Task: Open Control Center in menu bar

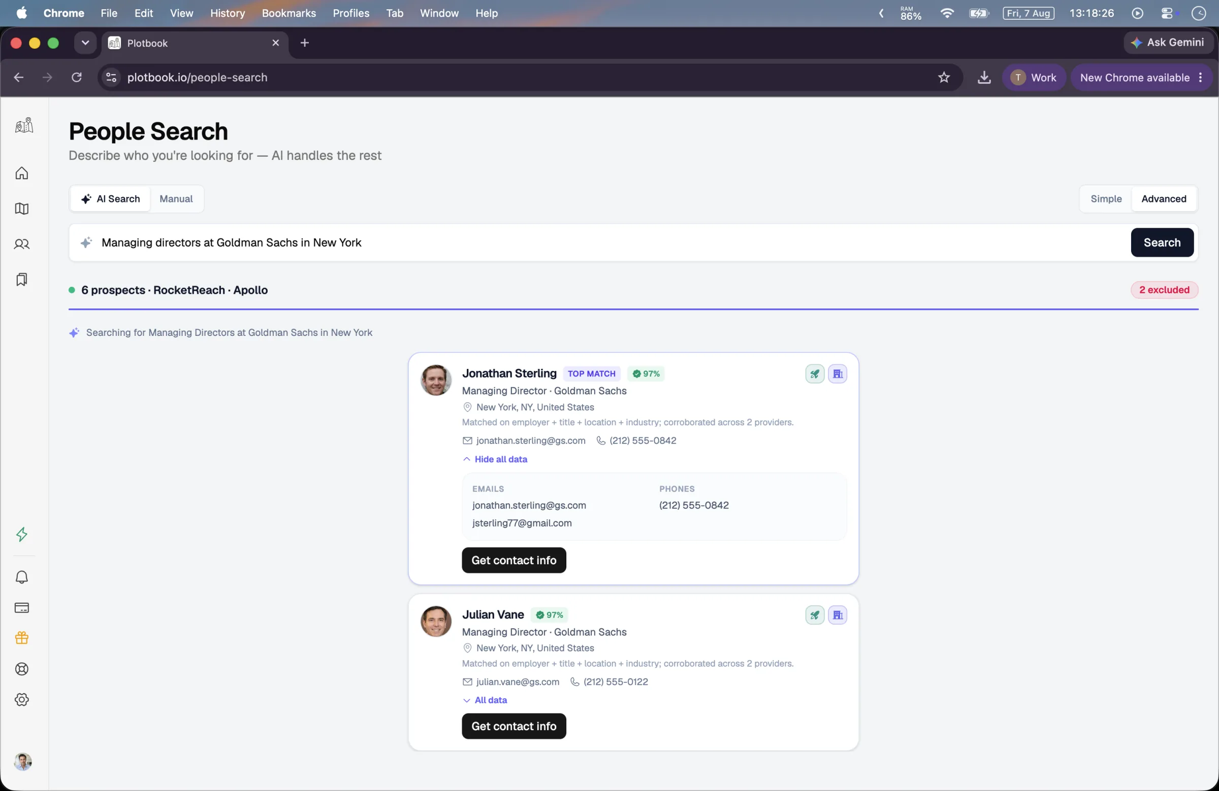Action: point(1167,13)
